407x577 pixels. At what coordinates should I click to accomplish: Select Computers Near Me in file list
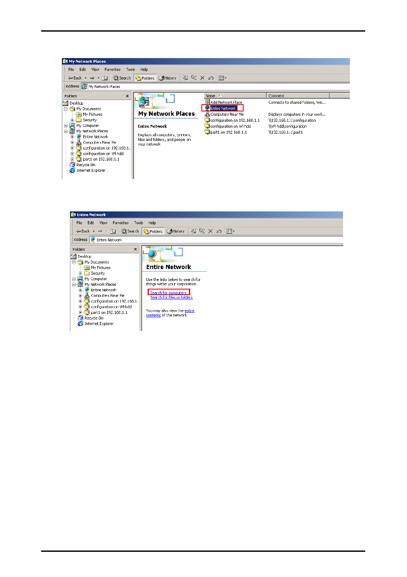(x=224, y=114)
